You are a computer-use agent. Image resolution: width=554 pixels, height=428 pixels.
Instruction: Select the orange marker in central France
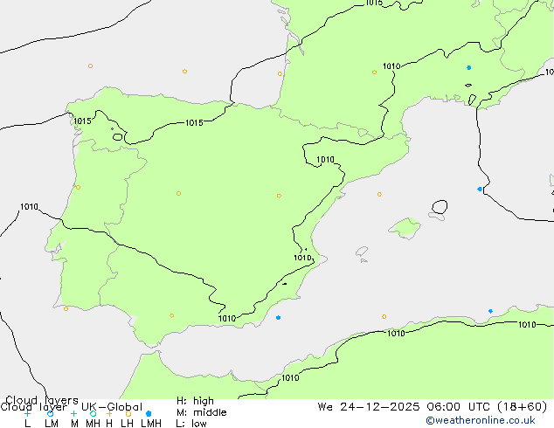tap(374, 72)
